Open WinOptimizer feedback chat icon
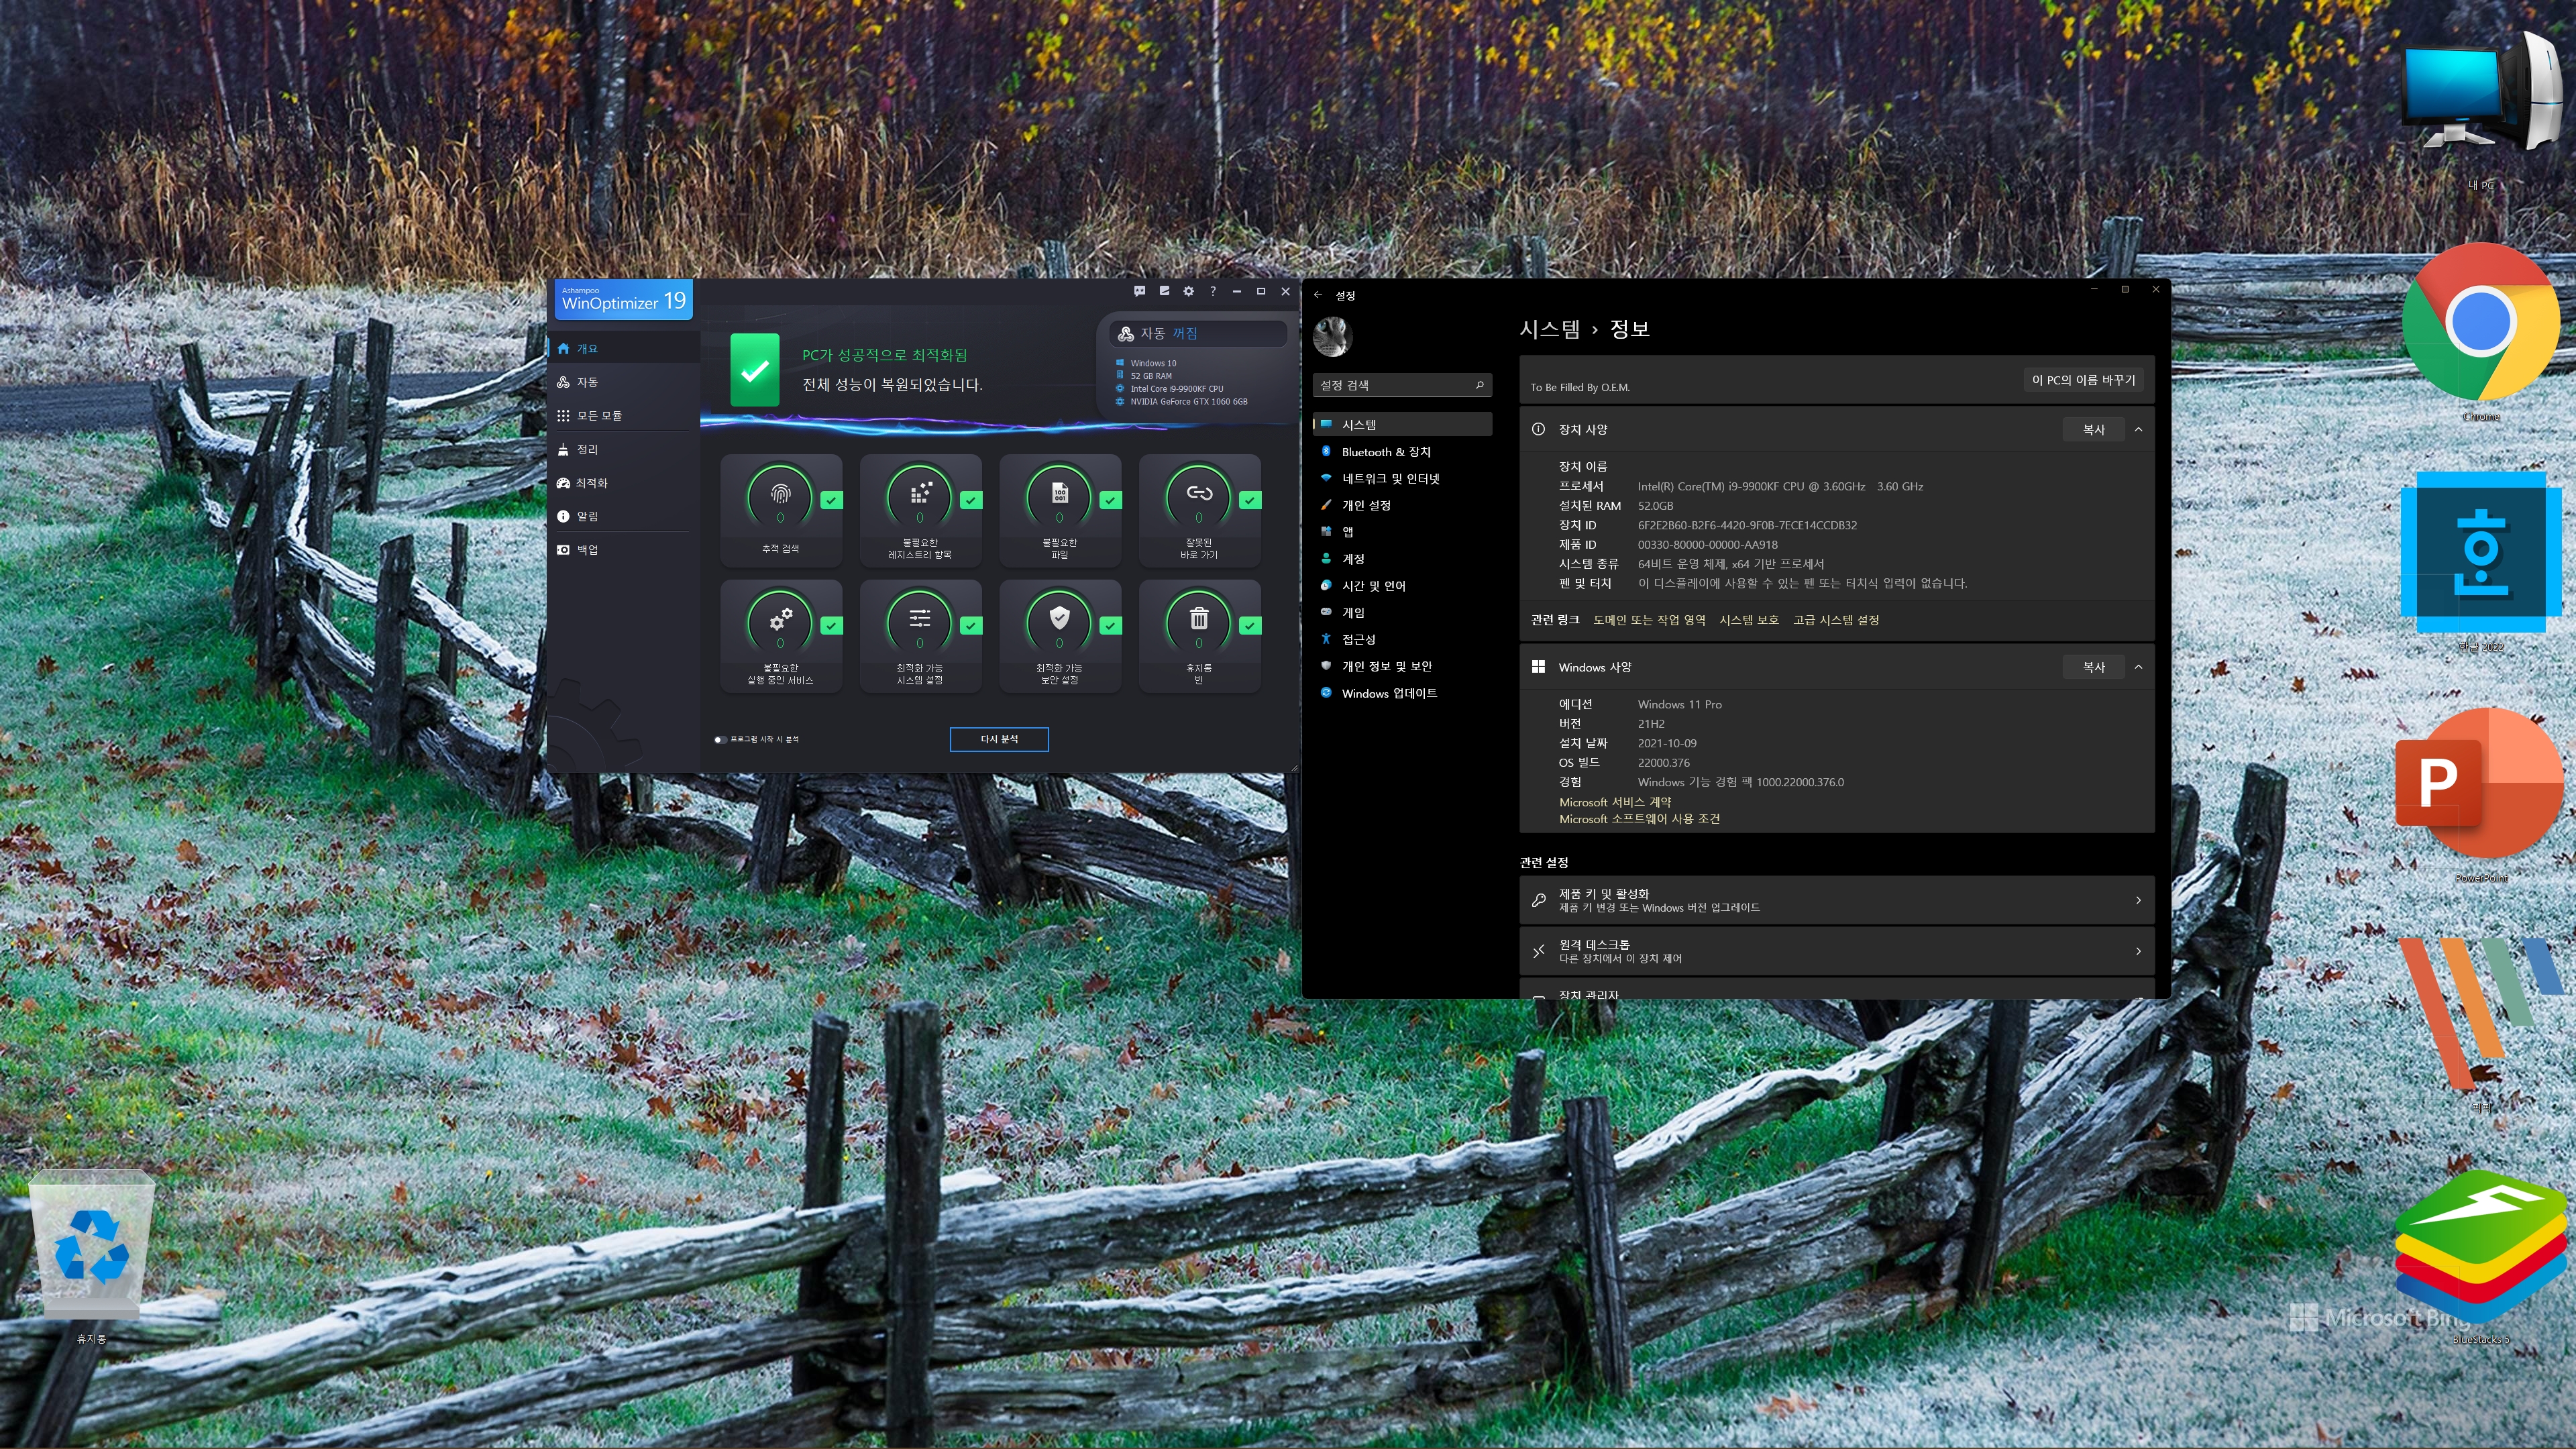 coord(1139,291)
